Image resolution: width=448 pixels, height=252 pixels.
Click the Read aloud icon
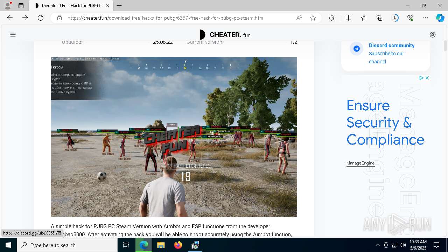(x=299, y=18)
